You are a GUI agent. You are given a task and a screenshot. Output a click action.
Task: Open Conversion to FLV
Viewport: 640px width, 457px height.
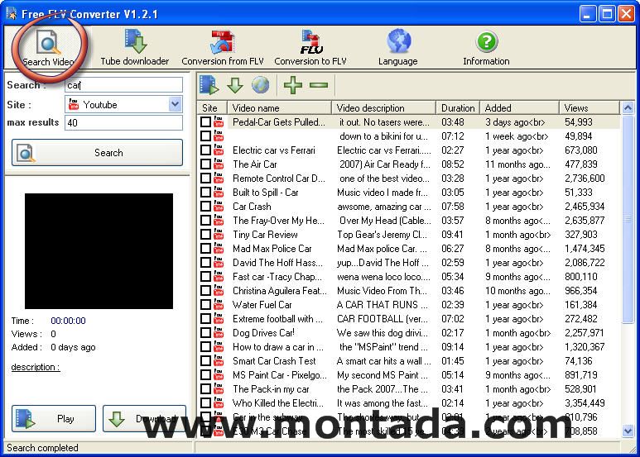click(310, 48)
